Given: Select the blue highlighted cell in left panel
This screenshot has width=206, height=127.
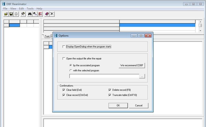Looking at the screenshot, I should [14, 25].
